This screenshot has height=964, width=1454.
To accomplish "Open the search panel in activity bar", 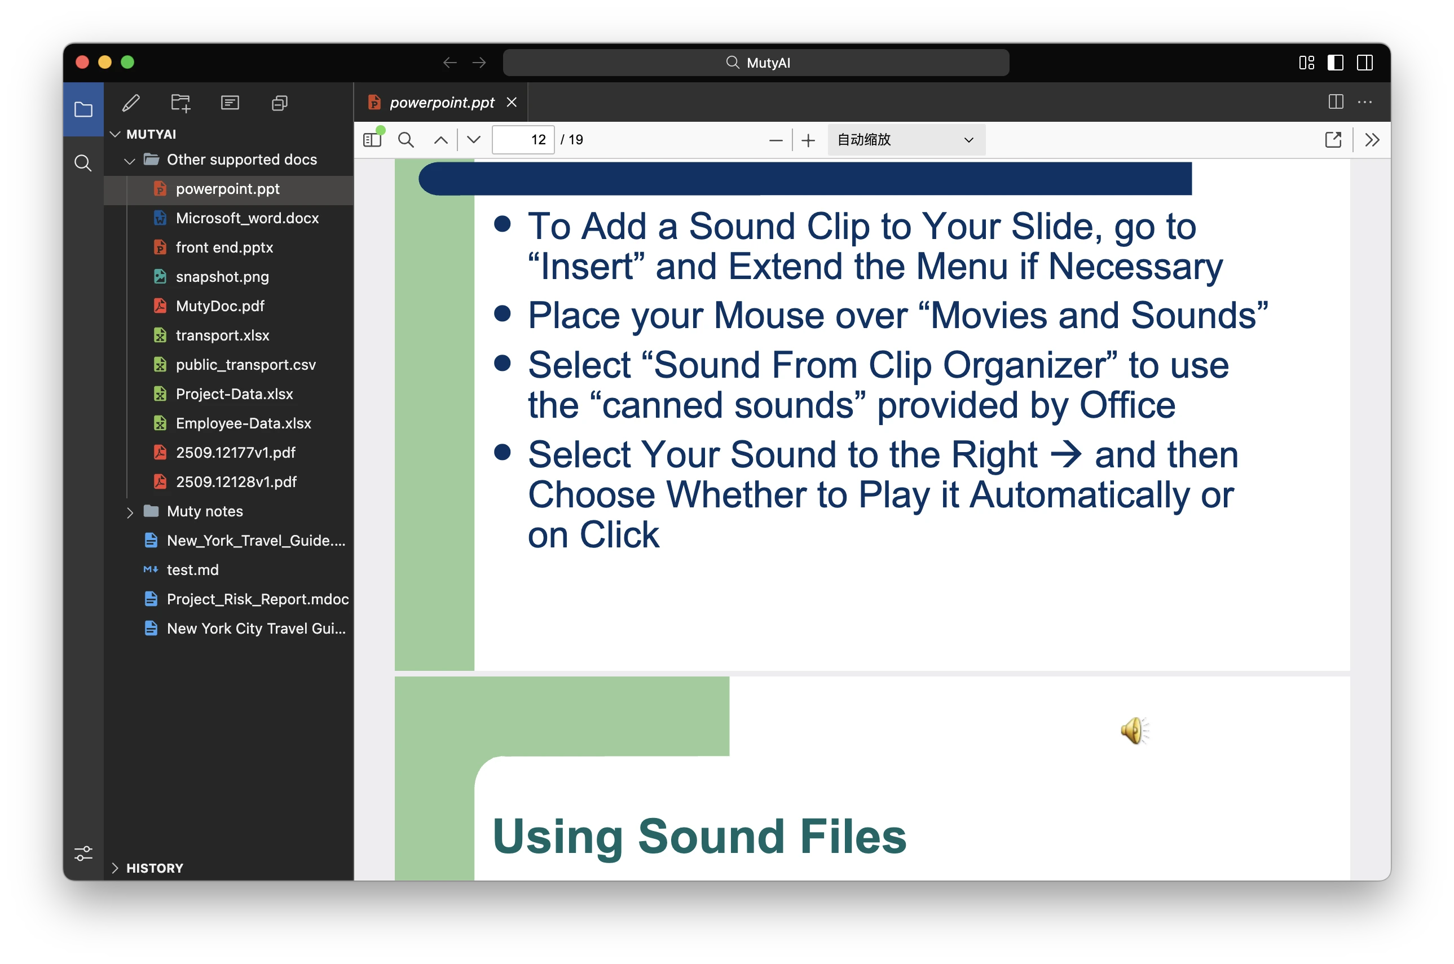I will (x=83, y=163).
